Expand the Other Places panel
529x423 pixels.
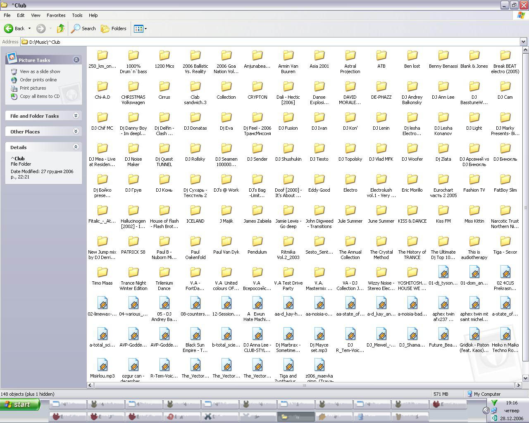76,131
